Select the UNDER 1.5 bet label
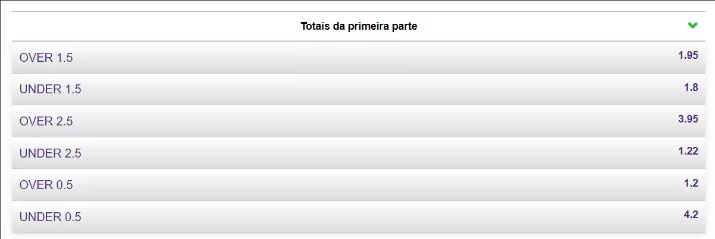 51,90
